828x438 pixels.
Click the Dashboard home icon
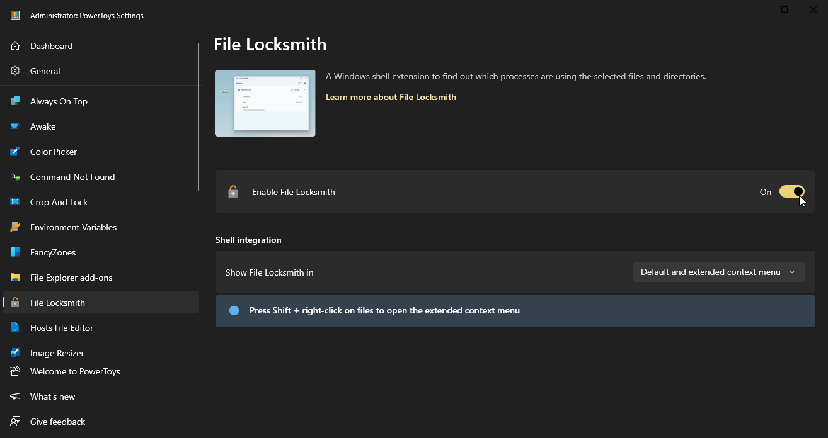click(15, 46)
